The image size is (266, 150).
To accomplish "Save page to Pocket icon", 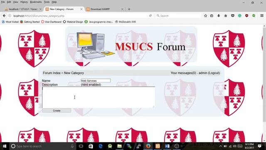I will pos(233,16).
